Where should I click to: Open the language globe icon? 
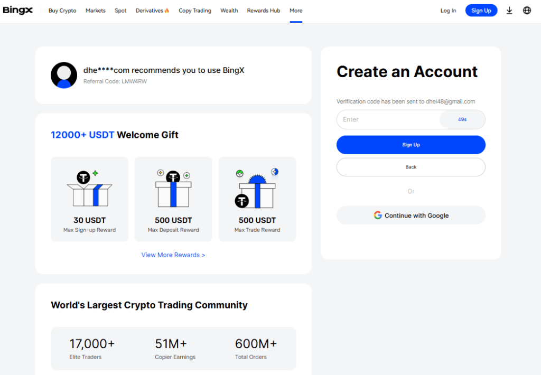point(527,11)
